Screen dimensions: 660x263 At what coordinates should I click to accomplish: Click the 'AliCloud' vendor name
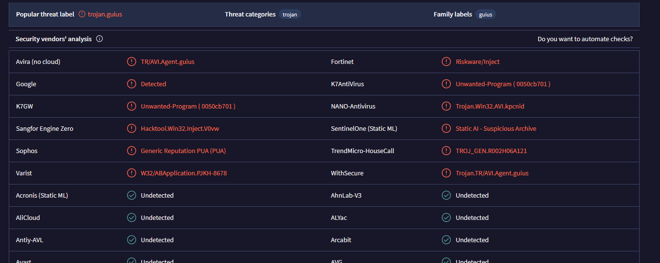click(28, 217)
